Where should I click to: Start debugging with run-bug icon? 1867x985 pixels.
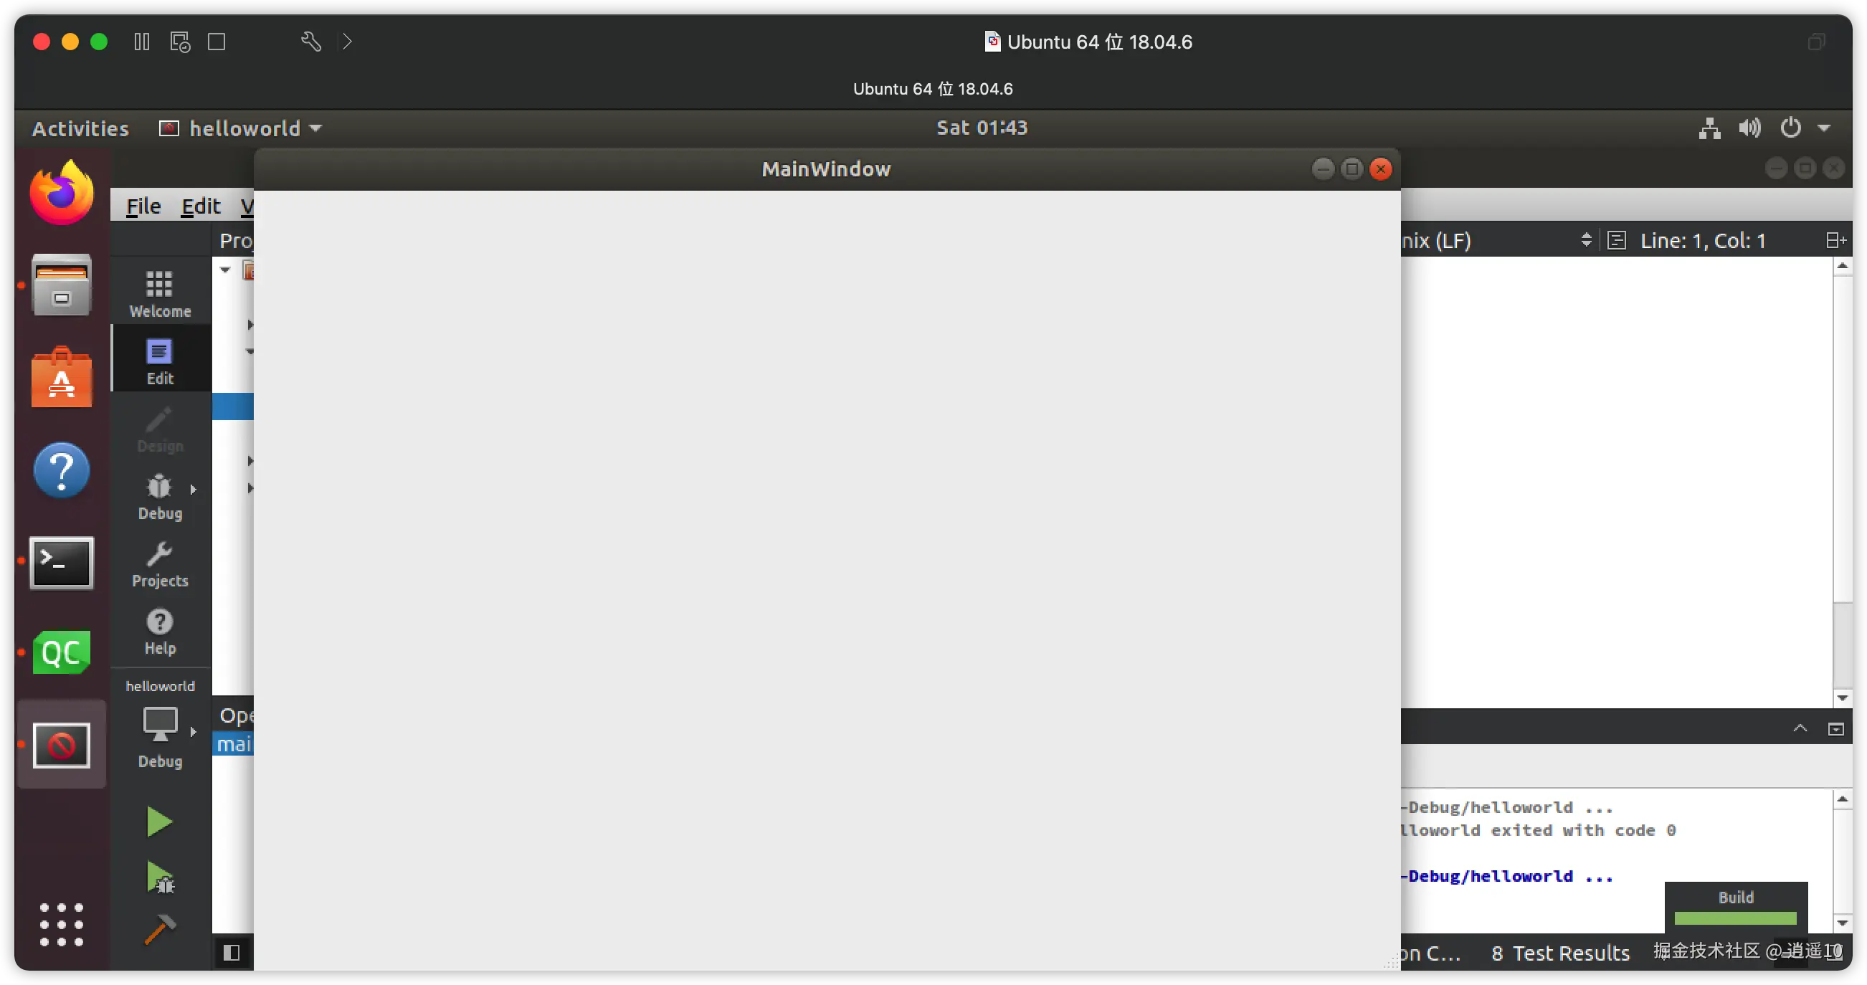(159, 877)
